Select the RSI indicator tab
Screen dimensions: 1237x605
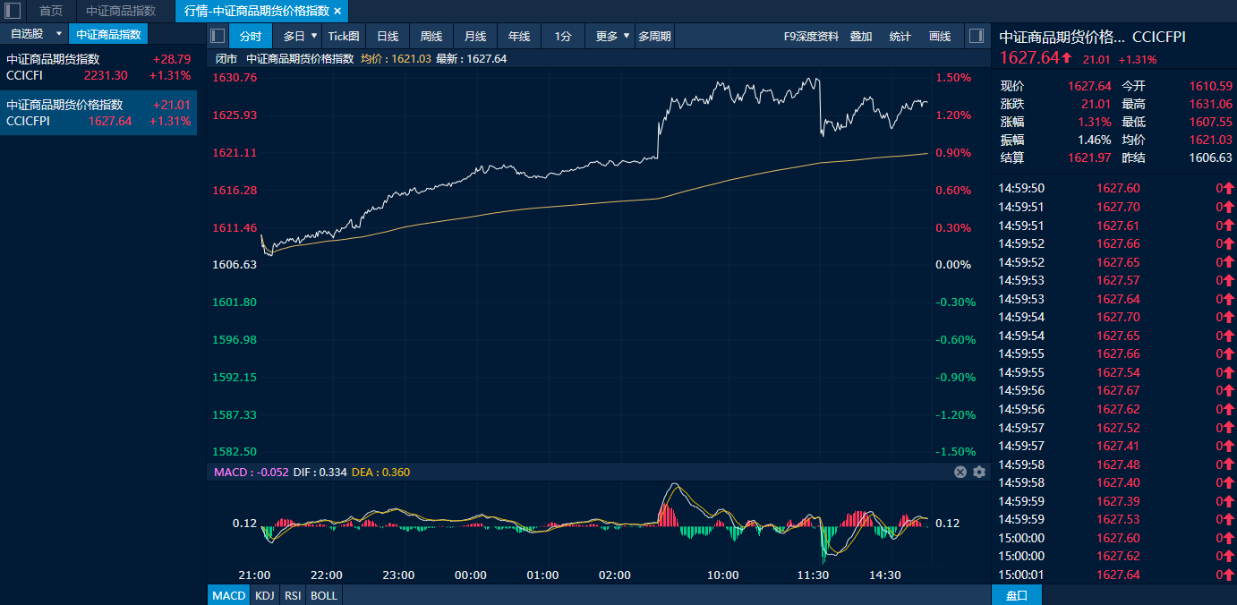293,595
